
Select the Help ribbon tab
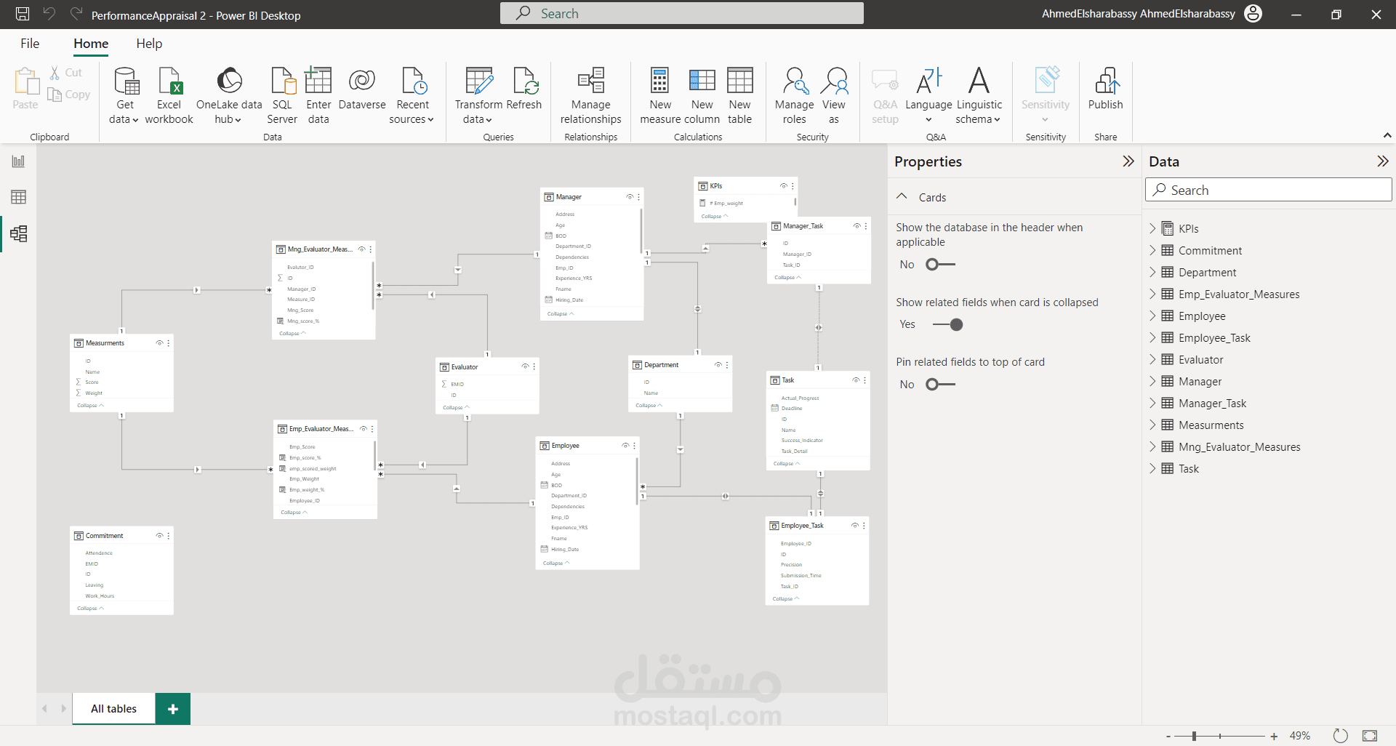[x=149, y=44]
